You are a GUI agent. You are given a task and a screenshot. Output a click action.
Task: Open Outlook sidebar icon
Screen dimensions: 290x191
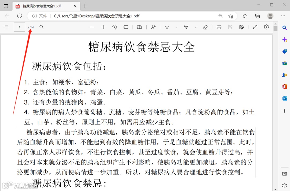point(285,98)
